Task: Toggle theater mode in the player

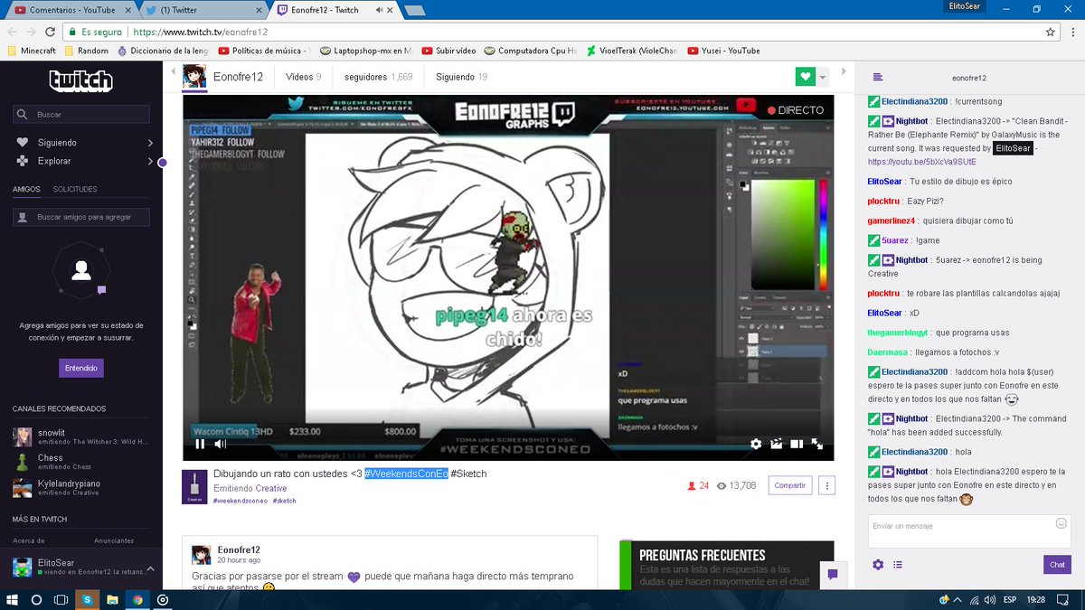Action: point(797,444)
